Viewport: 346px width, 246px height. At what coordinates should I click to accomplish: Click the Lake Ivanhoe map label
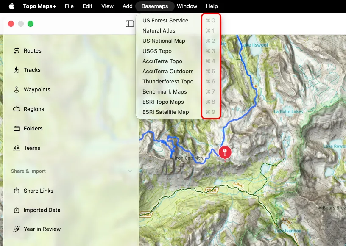[287, 231]
